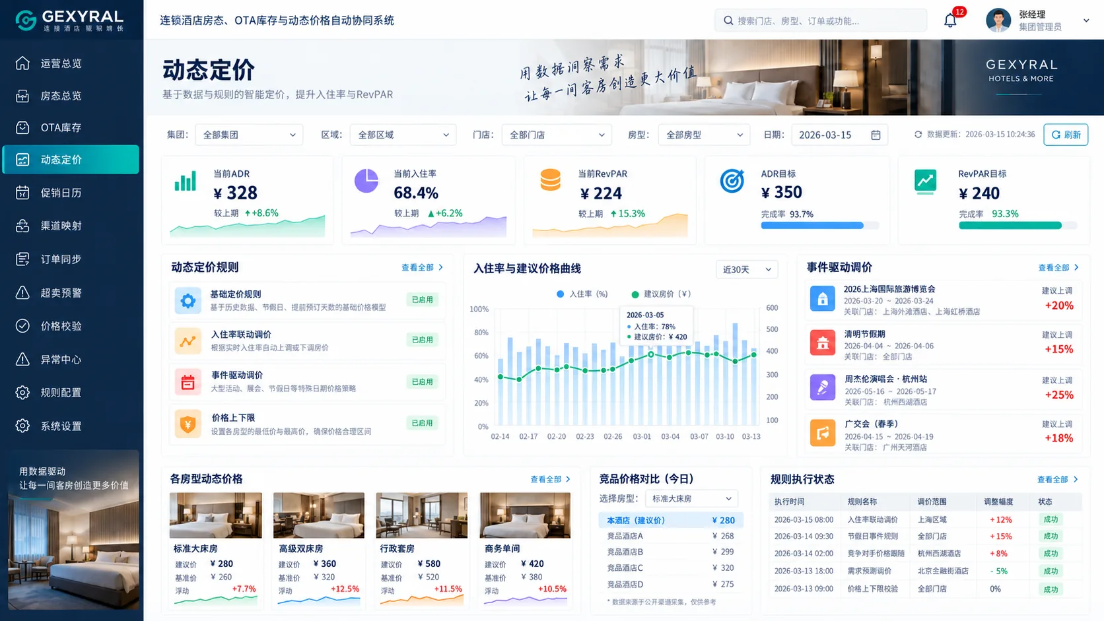This screenshot has height=621, width=1104.
Task: Click the calendar icon of 事件驱动调价 rule
Action: tap(188, 382)
